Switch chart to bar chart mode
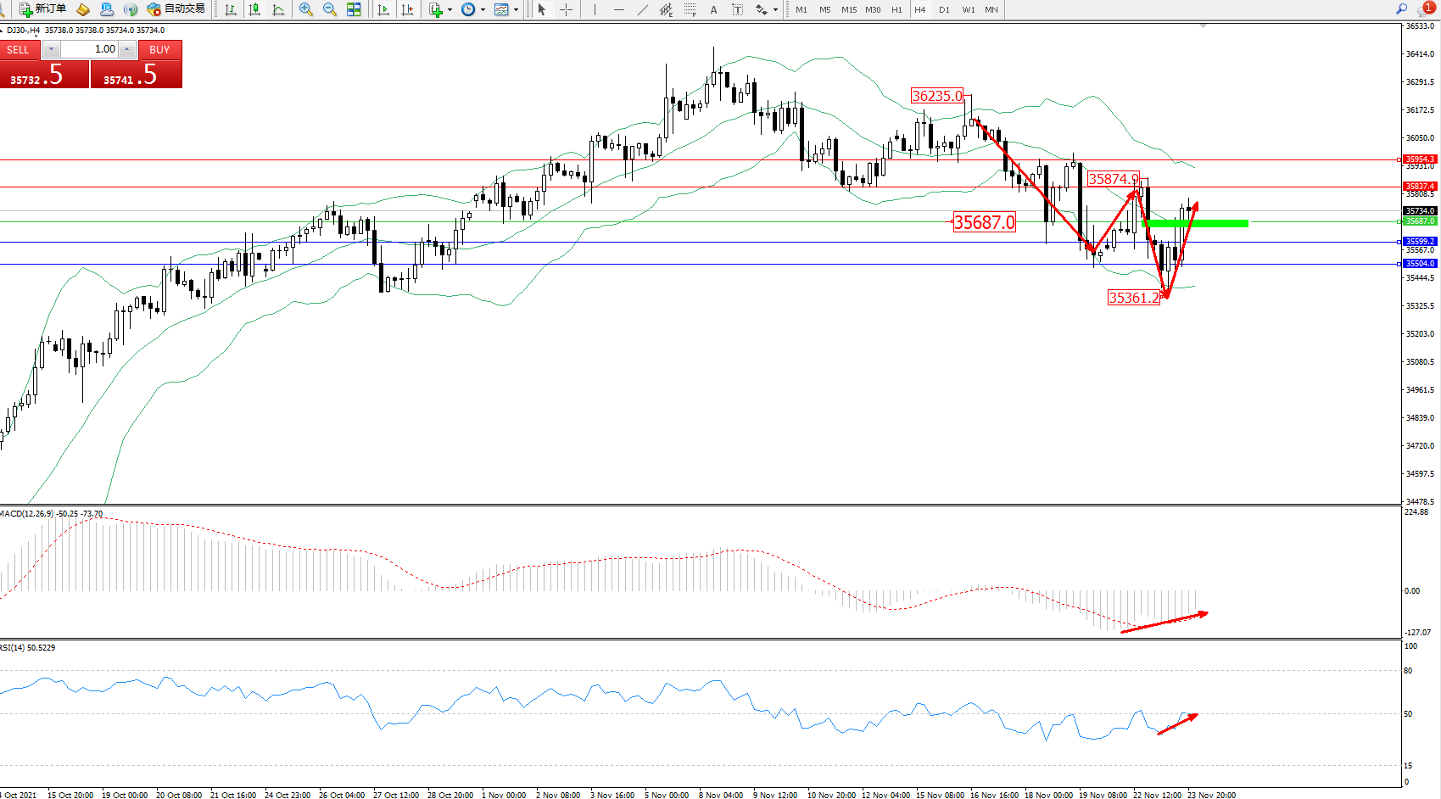 (231, 9)
